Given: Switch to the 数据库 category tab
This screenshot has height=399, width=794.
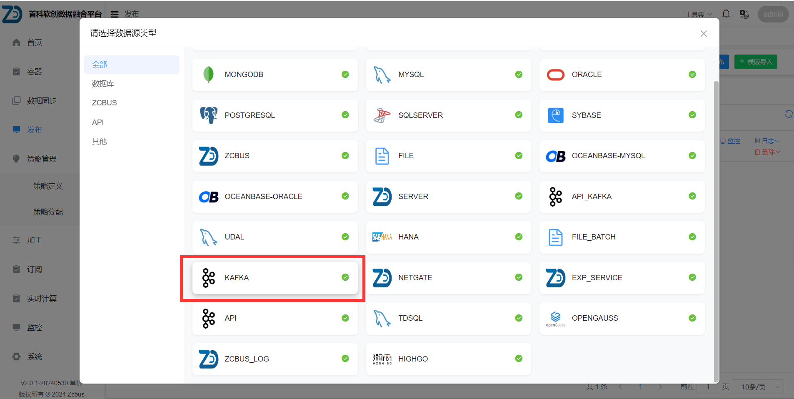Looking at the screenshot, I should (x=103, y=84).
